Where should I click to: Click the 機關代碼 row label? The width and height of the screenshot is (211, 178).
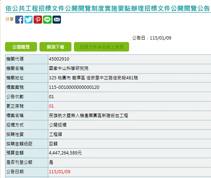[15, 59]
